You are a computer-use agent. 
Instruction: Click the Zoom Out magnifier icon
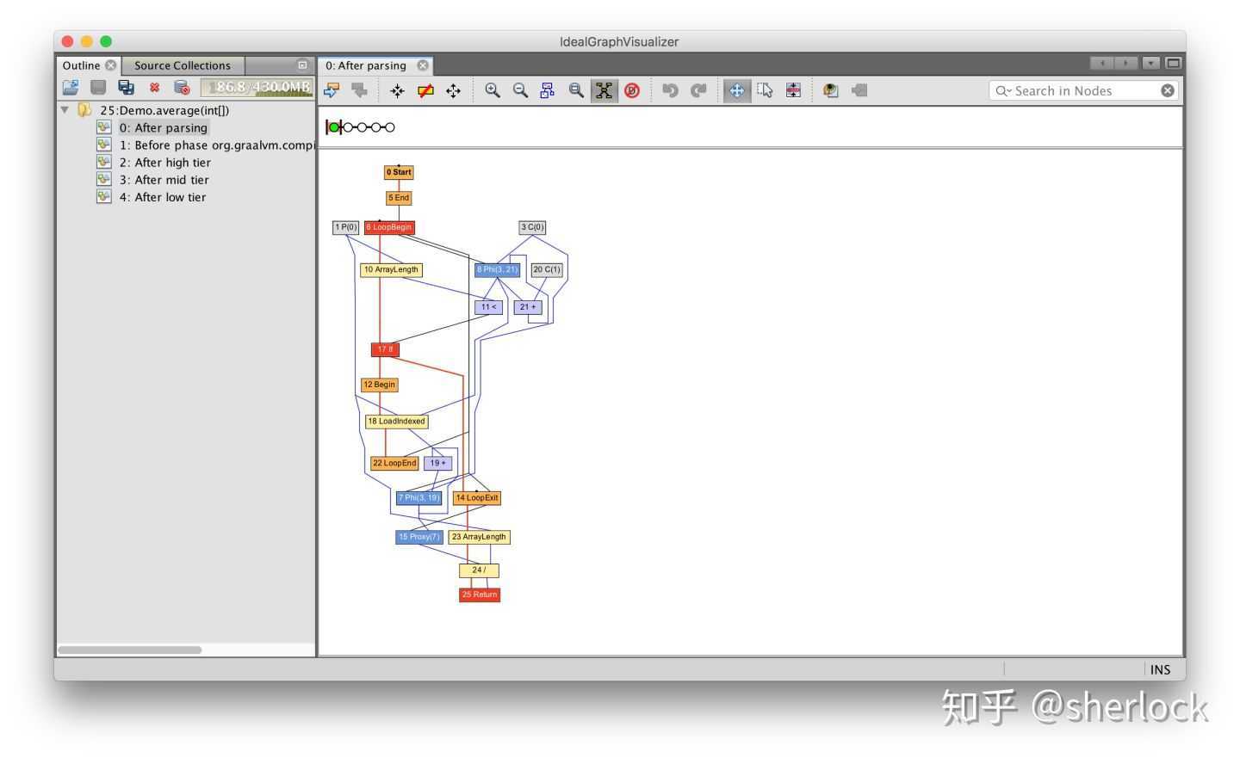click(x=520, y=90)
